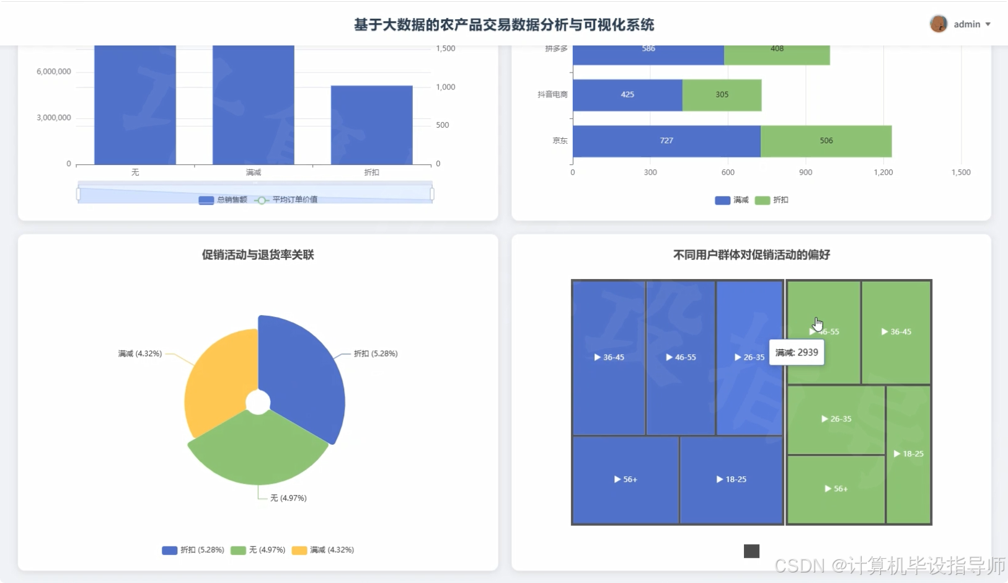This screenshot has width=1008, height=583.
Task: Click the 3,000,000 axis value
Action: point(54,118)
